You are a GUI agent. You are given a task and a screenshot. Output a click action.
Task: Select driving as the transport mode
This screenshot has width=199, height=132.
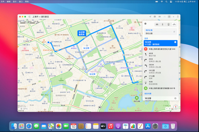[x=157, y=24]
